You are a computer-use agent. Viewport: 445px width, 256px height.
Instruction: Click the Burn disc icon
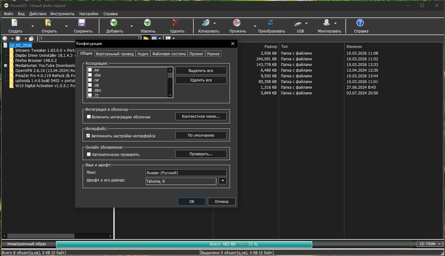pos(237,23)
